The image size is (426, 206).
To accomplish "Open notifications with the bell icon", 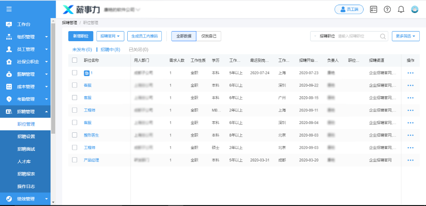I will 401,9.
